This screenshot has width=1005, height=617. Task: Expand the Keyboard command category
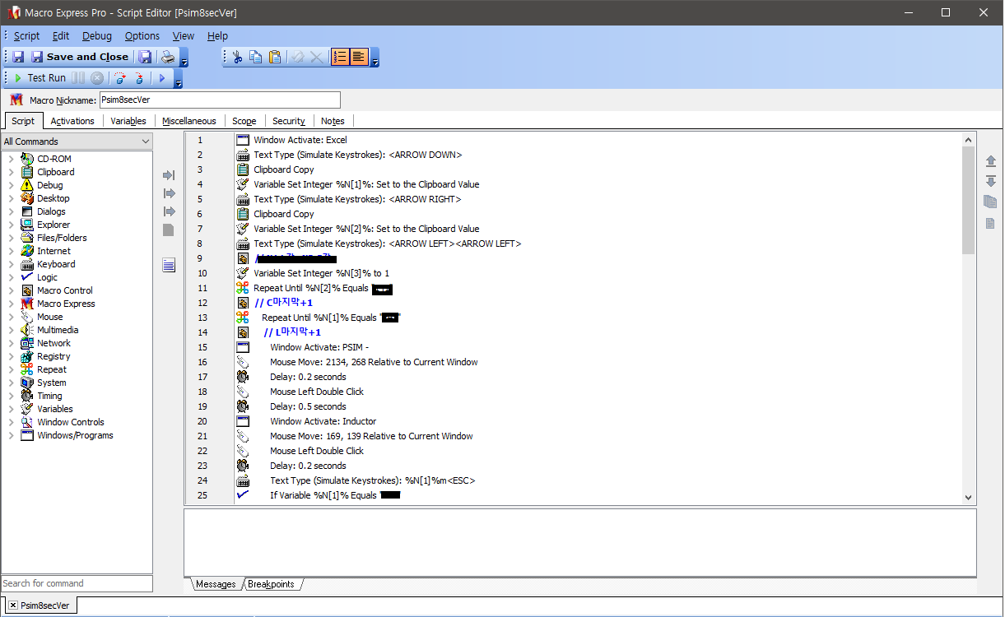[x=11, y=264]
